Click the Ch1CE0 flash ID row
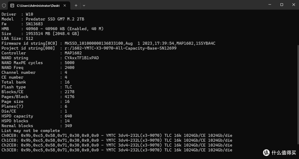299x159 pixels. 117,140
